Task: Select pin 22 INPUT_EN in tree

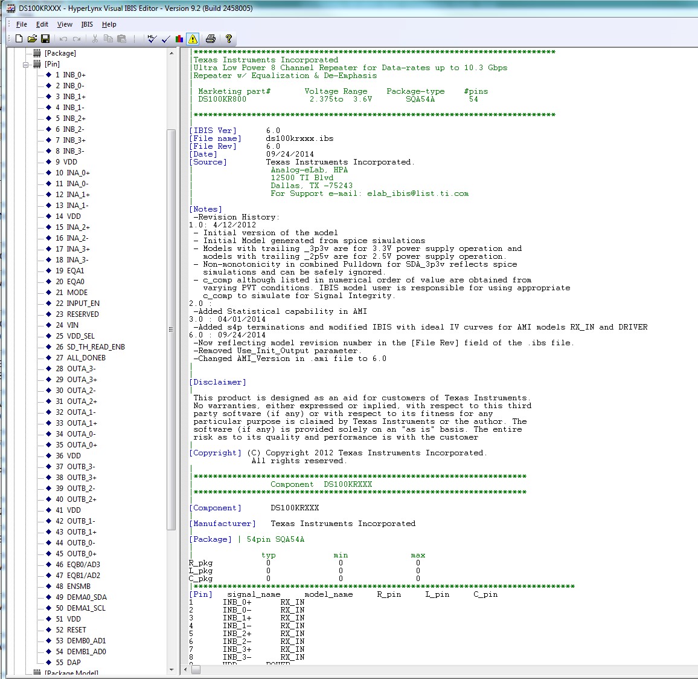Action: coord(77,304)
